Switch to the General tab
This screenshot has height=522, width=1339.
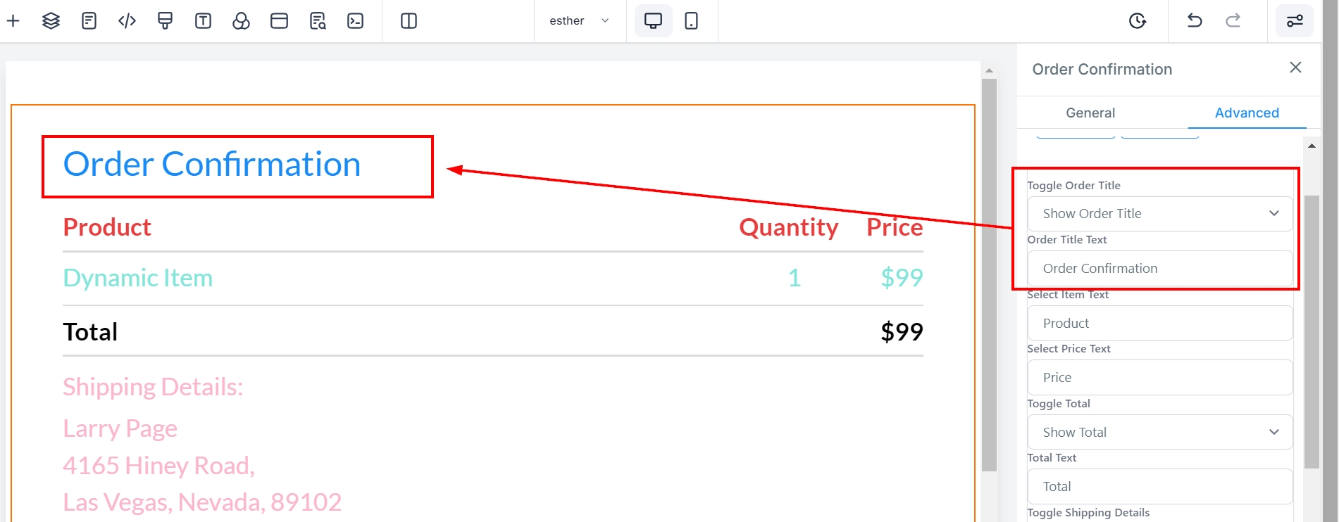pos(1090,113)
